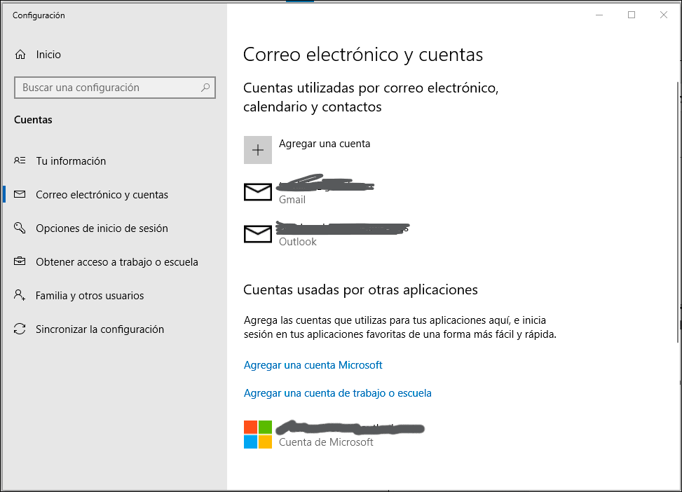Click the Tu información person icon
Screen dimensions: 682x492
(20, 161)
